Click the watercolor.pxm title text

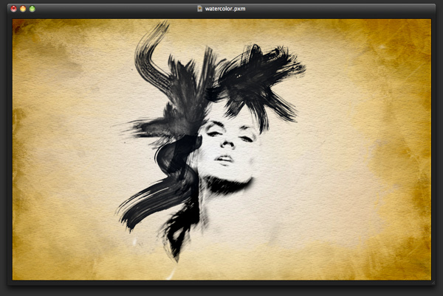[225, 9]
